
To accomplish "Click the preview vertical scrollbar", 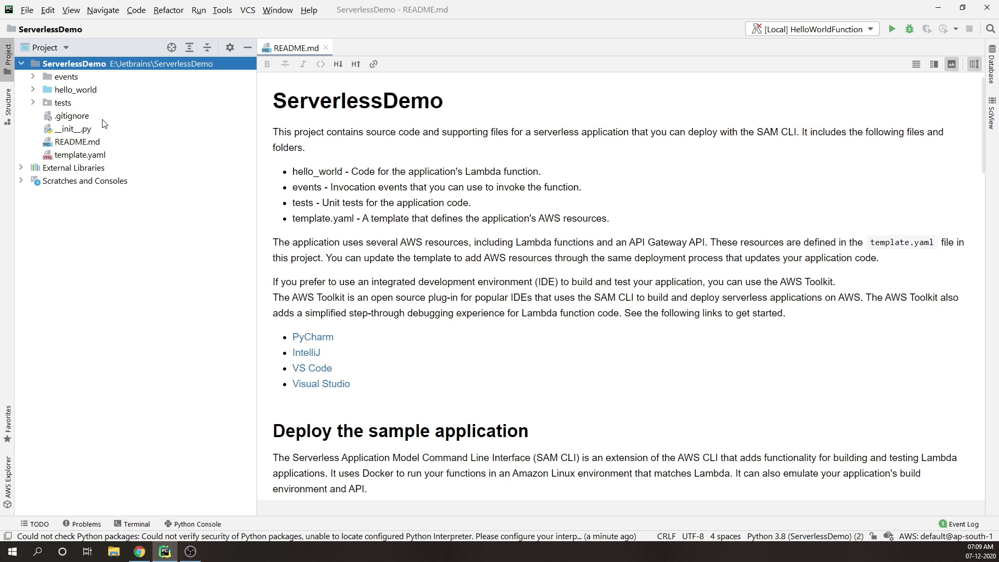I will pos(982,125).
